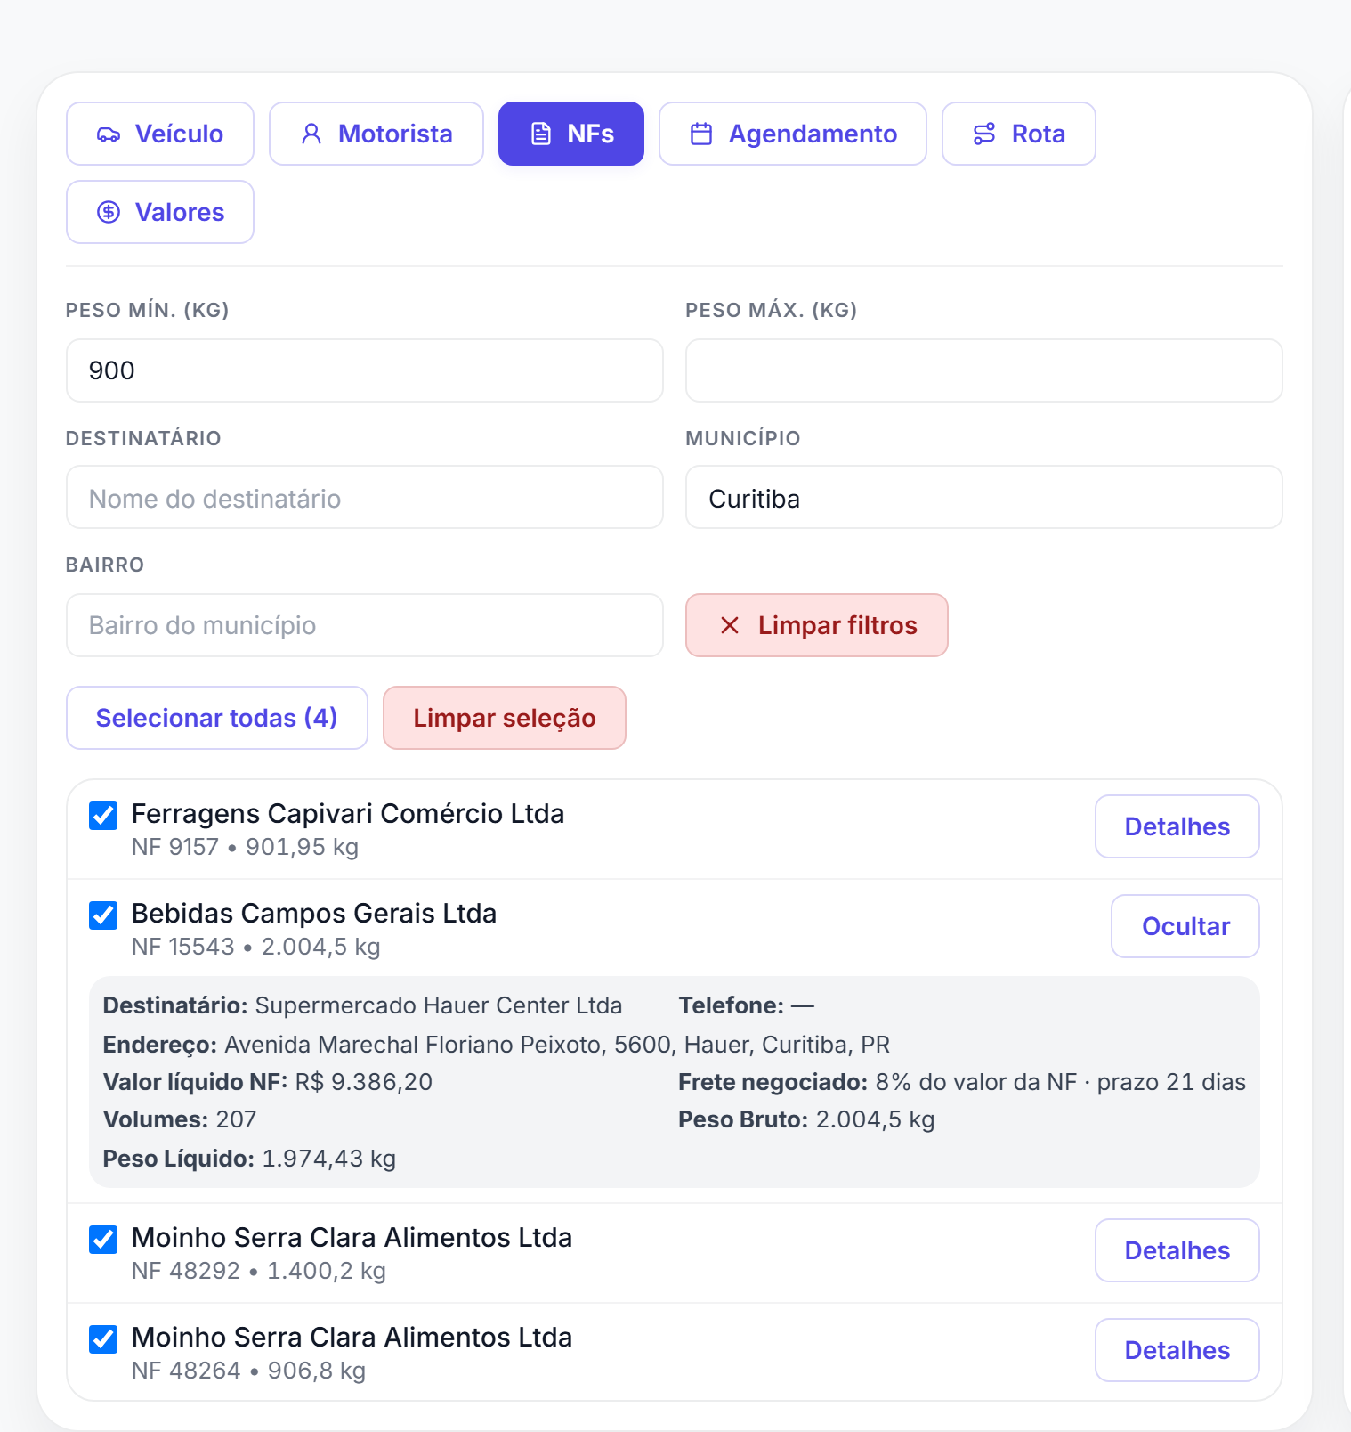Screen dimensions: 1351x1432
Task: Click the person icon on Motorista tab
Action: coord(311,134)
